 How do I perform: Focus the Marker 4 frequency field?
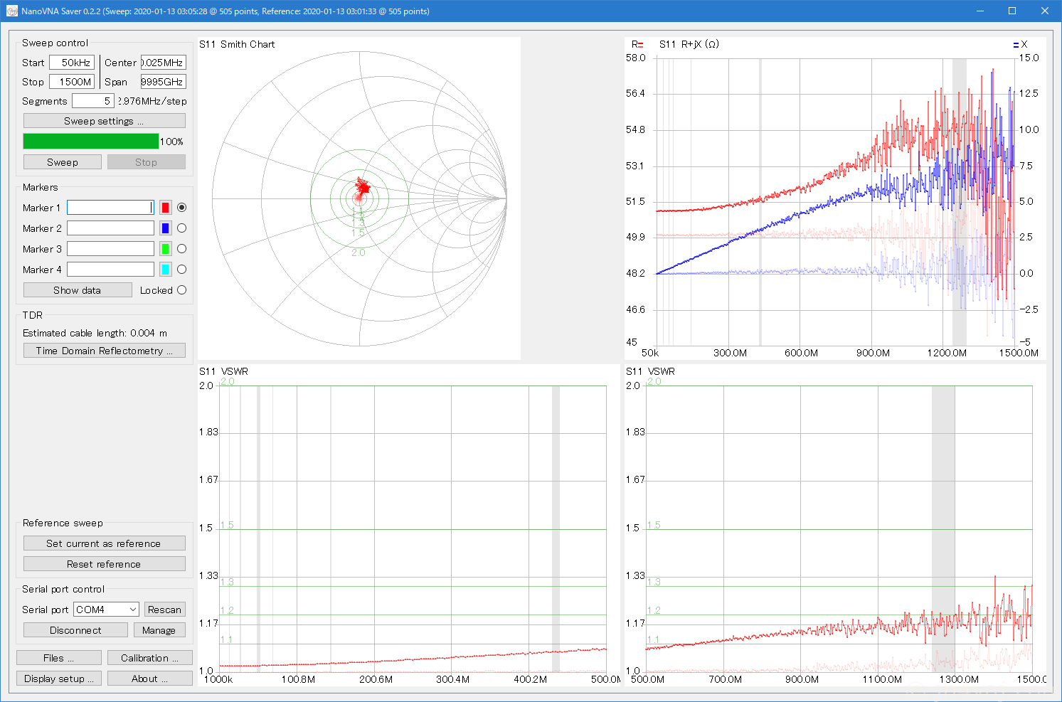tap(111, 270)
